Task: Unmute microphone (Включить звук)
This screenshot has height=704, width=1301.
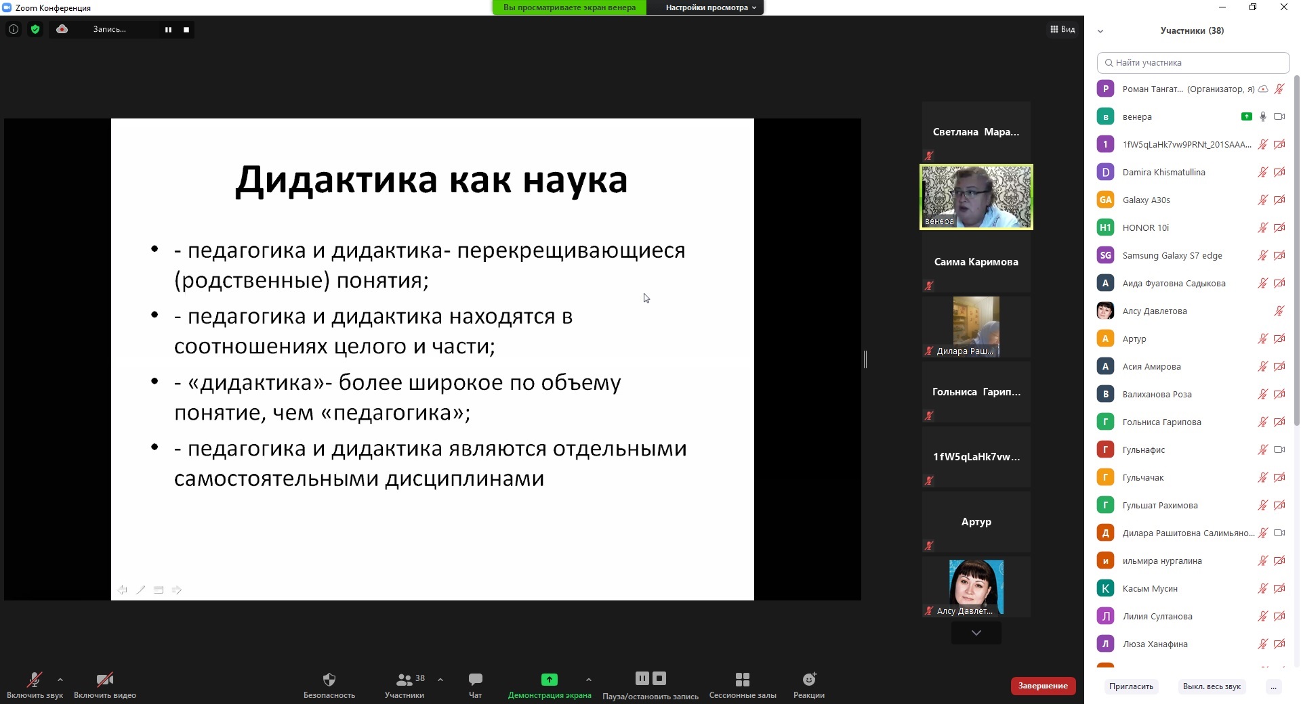Action: coord(34,680)
